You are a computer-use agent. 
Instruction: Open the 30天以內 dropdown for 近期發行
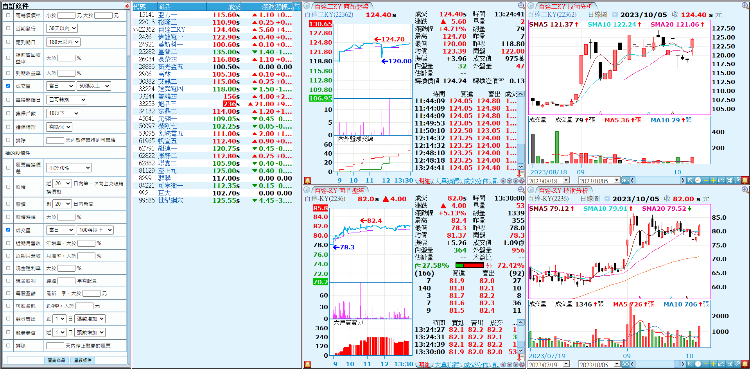click(62, 29)
